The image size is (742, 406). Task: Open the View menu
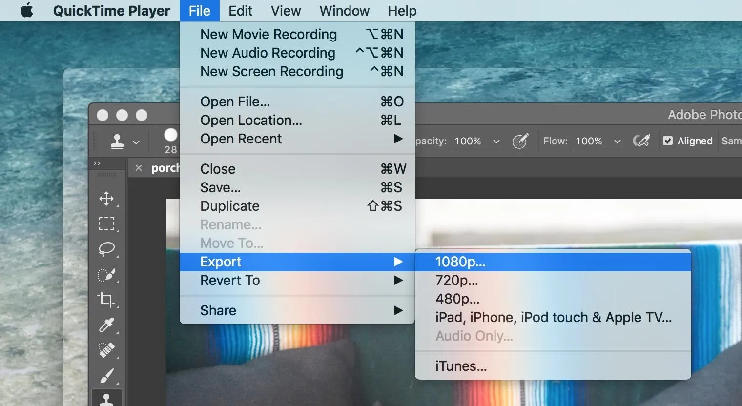[286, 11]
